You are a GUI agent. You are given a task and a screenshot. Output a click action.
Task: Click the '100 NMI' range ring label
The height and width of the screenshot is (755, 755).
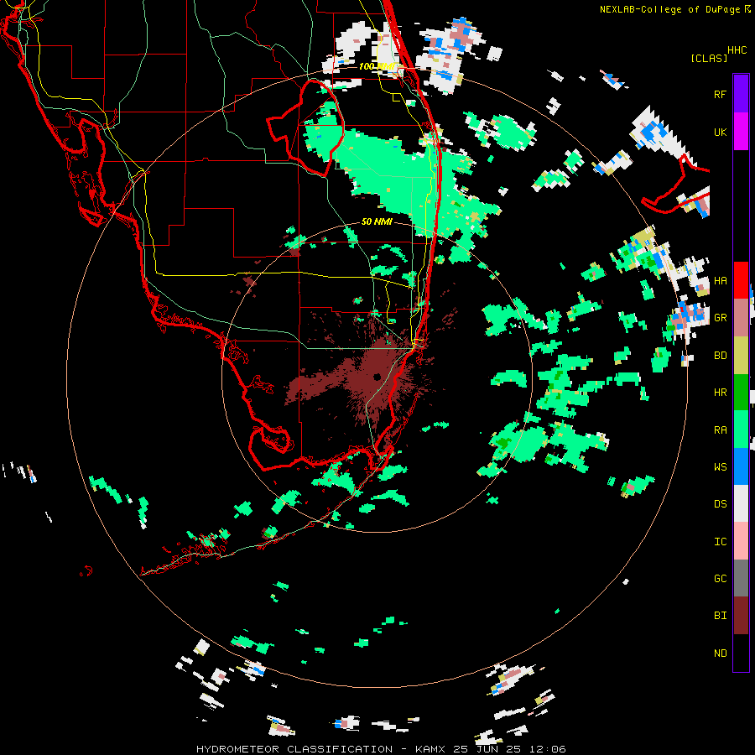coord(378,66)
